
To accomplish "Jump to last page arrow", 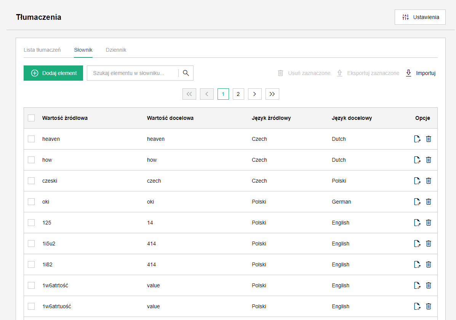I will [272, 94].
